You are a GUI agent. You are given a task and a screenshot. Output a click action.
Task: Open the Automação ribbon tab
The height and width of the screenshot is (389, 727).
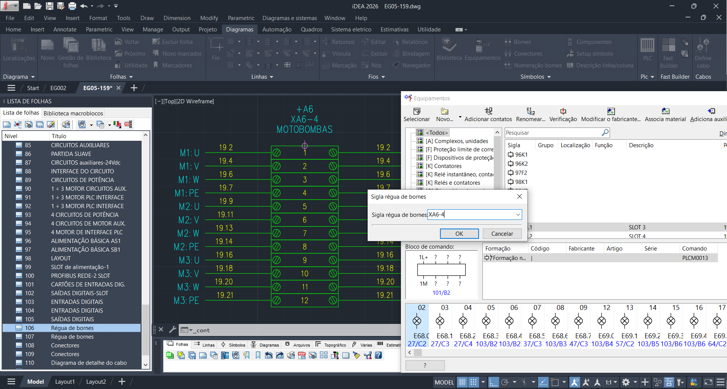tap(276, 30)
